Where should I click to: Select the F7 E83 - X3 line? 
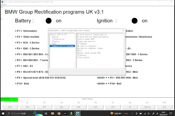point(24,66)
